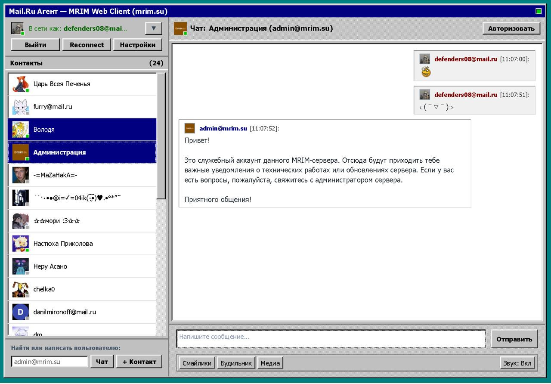Click Настюха Приколова avatar

tap(20, 244)
